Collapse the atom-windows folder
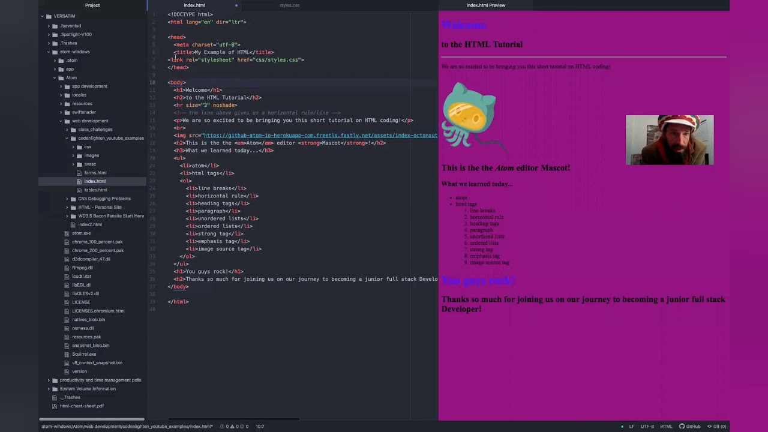The height and width of the screenshot is (432, 768). coord(49,52)
